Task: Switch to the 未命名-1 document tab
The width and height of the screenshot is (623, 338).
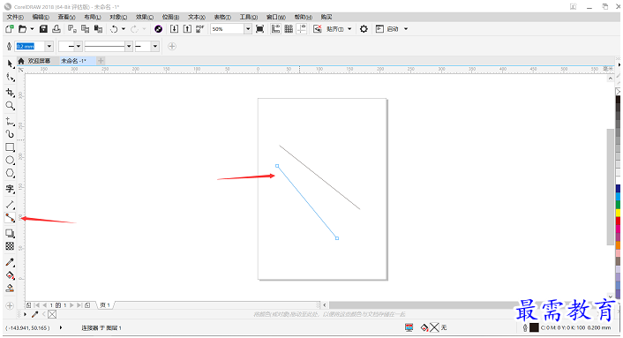Action: (x=73, y=61)
